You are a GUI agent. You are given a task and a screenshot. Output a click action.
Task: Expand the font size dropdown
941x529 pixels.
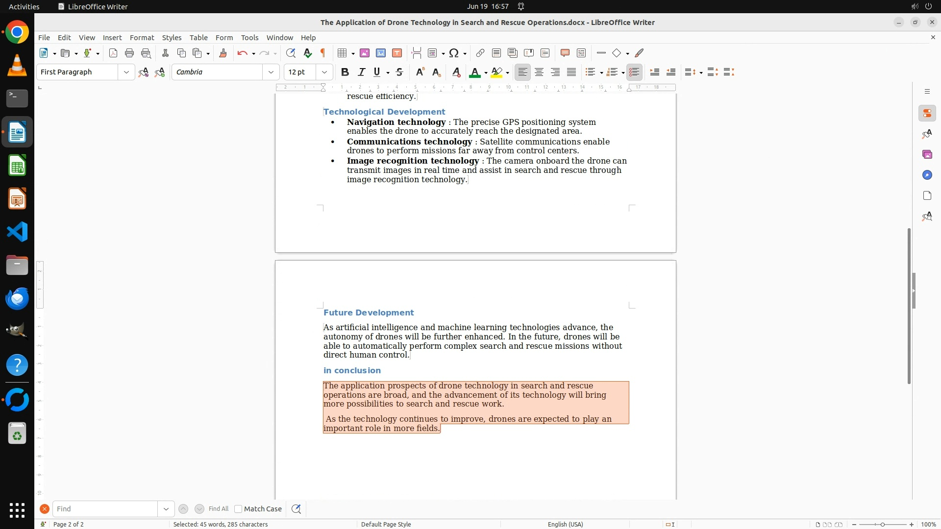(x=324, y=72)
